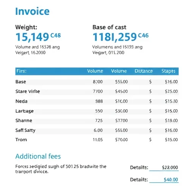This screenshot has height=194, width=194.
Task: Click the Lartage row label
Action: point(25,111)
